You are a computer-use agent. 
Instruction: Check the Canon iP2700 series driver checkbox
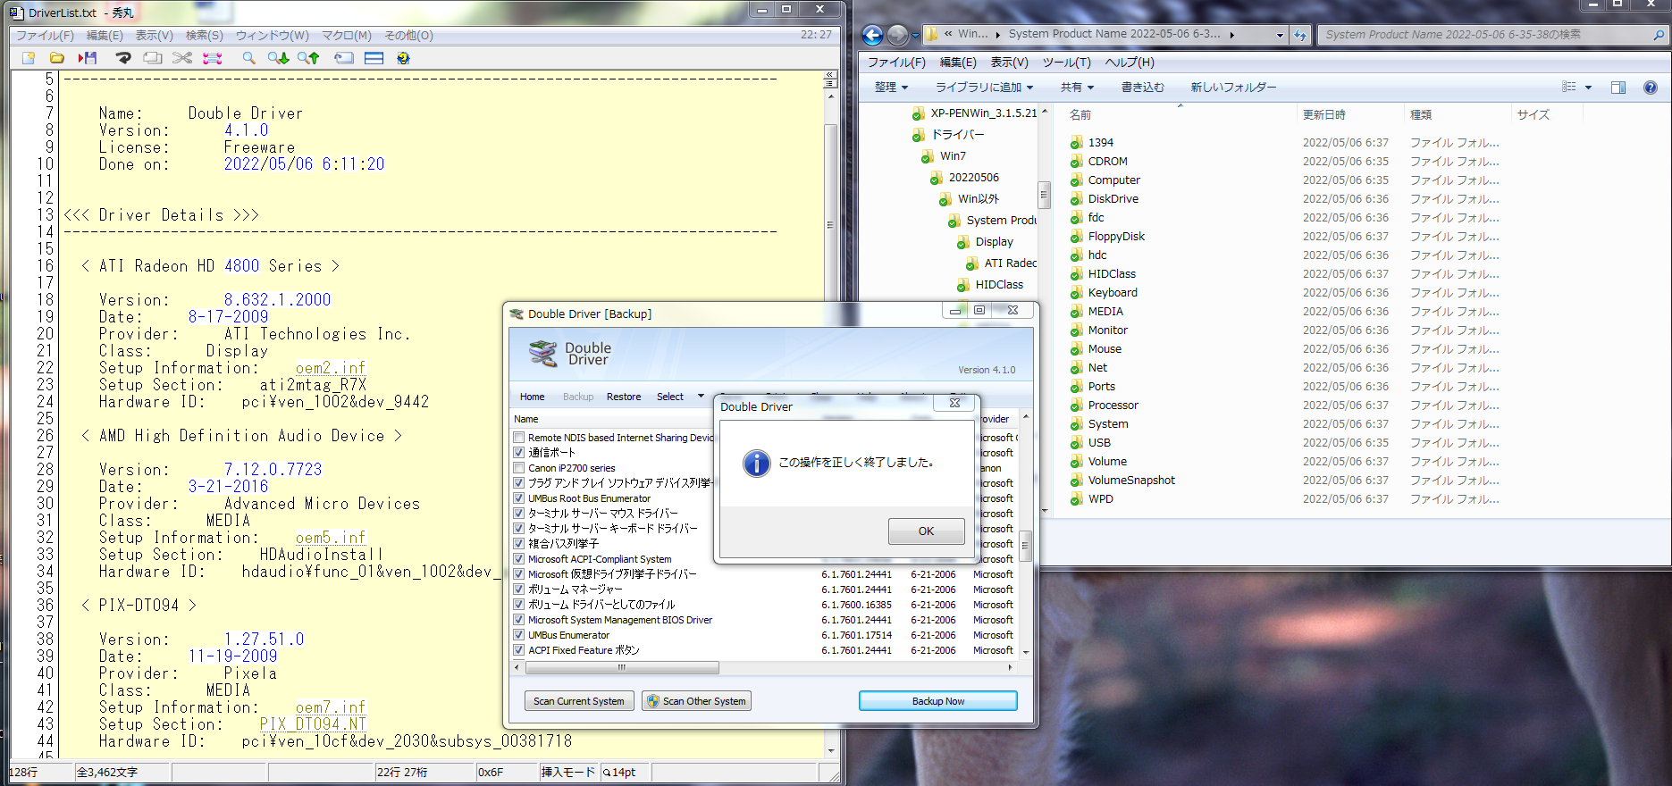point(518,468)
